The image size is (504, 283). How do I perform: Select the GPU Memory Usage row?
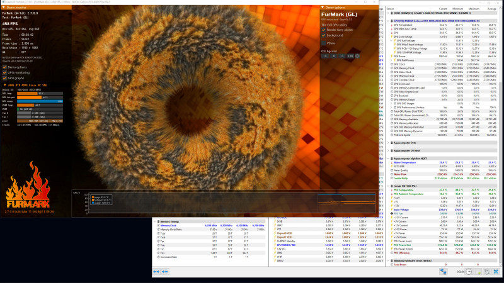442,99
